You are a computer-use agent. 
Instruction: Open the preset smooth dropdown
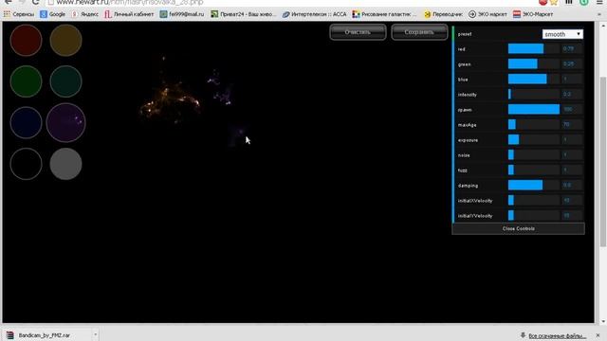[x=562, y=34]
